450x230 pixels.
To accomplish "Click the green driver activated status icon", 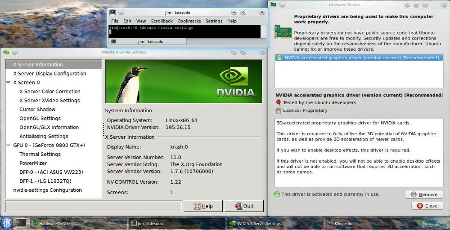I will (277, 195).
